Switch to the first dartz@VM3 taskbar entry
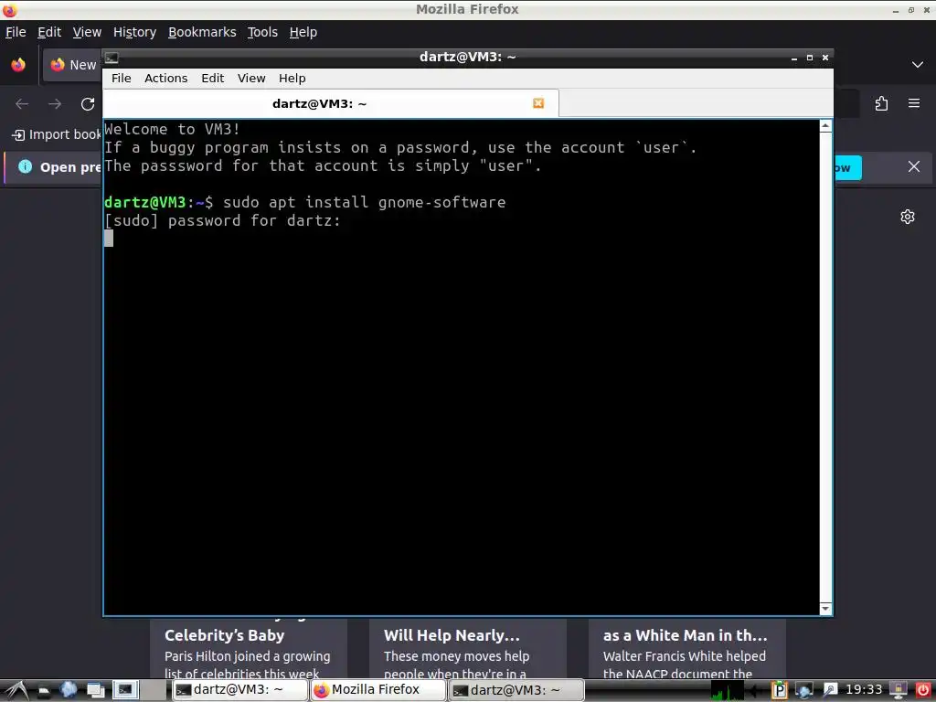Viewport: 936px width, 702px height. click(x=239, y=690)
